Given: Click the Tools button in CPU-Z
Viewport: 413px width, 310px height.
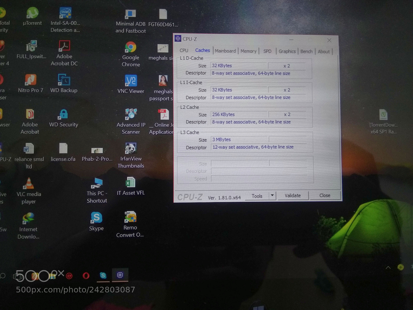Looking at the screenshot, I should coord(257,196).
